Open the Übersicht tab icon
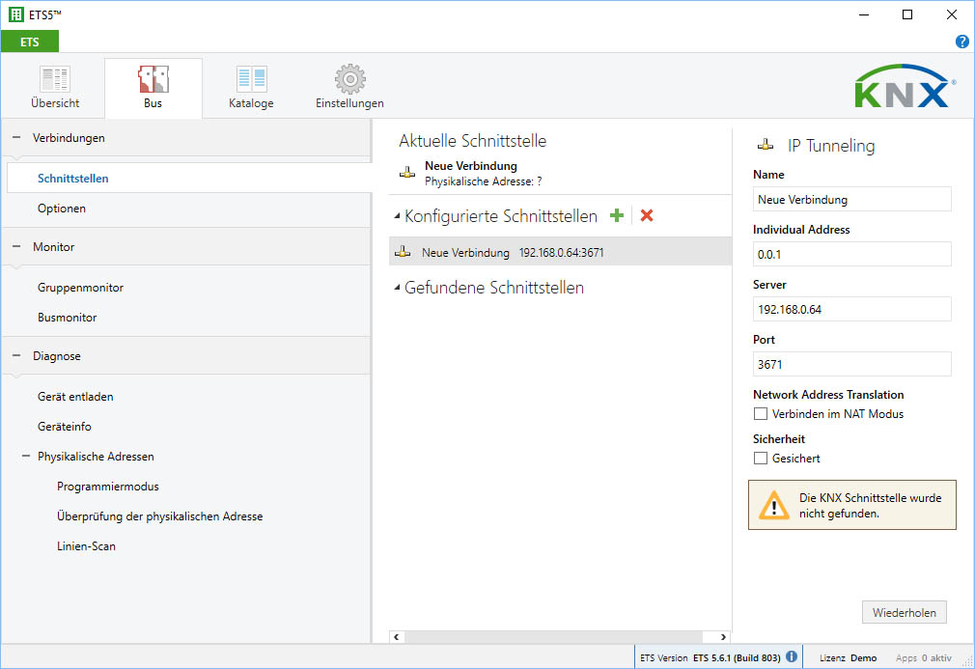The width and height of the screenshot is (975, 669). (x=55, y=79)
